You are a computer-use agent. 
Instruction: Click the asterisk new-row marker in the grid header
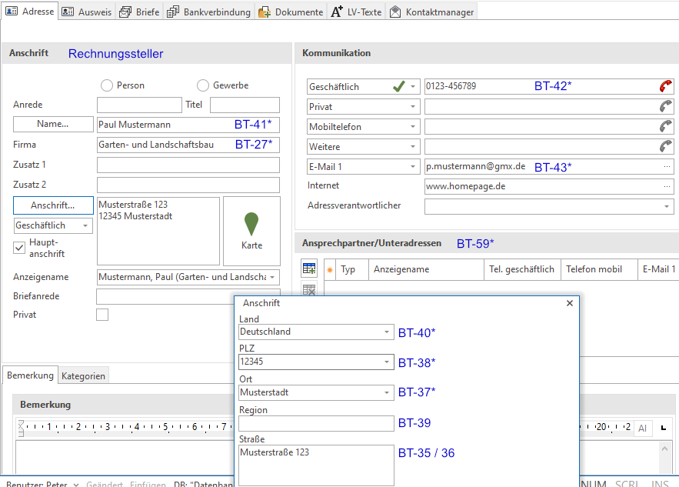pyautogui.click(x=330, y=270)
